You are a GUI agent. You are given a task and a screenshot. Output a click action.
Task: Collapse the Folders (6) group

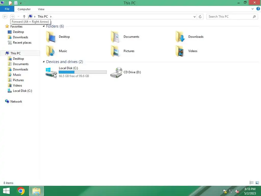(x=44, y=26)
